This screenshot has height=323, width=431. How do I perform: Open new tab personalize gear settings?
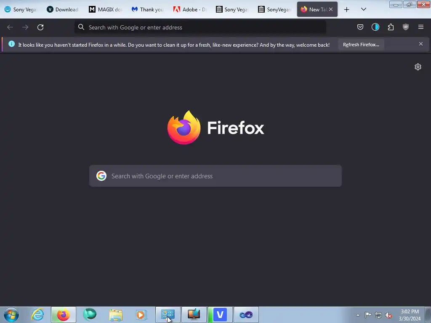click(x=418, y=67)
